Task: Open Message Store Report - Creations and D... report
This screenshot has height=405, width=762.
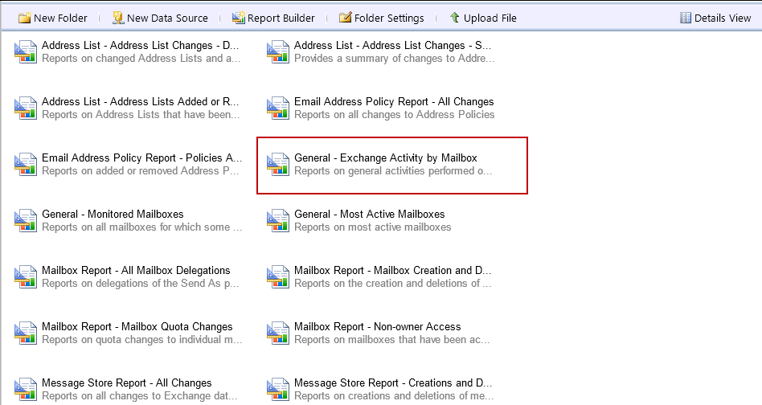Action: click(393, 383)
